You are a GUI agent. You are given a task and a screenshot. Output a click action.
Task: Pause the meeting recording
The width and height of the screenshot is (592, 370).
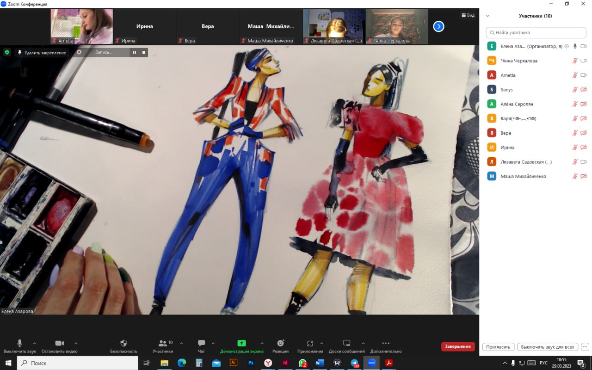(x=135, y=52)
